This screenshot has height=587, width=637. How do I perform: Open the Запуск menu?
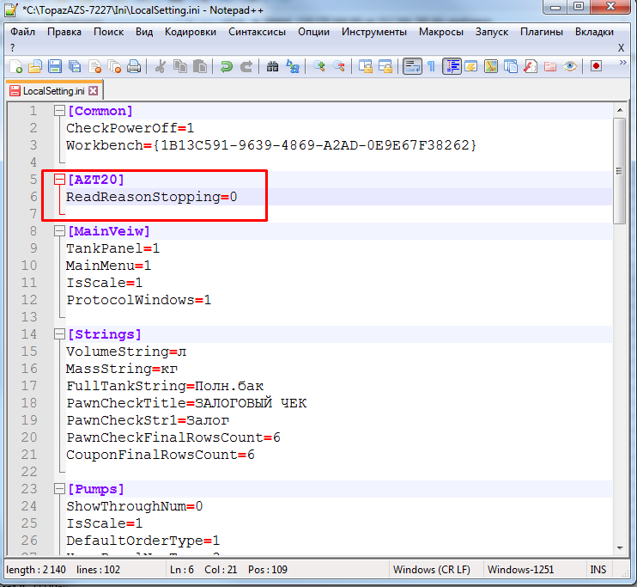(492, 32)
